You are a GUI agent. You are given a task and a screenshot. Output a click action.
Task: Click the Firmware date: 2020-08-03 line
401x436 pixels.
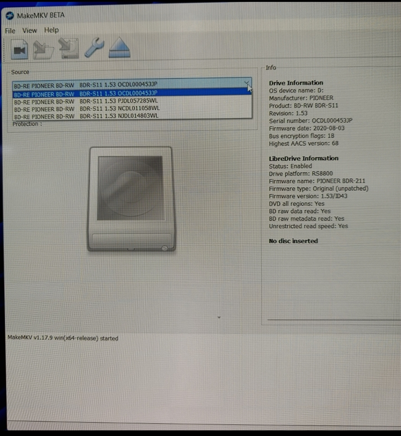pyautogui.click(x=307, y=128)
